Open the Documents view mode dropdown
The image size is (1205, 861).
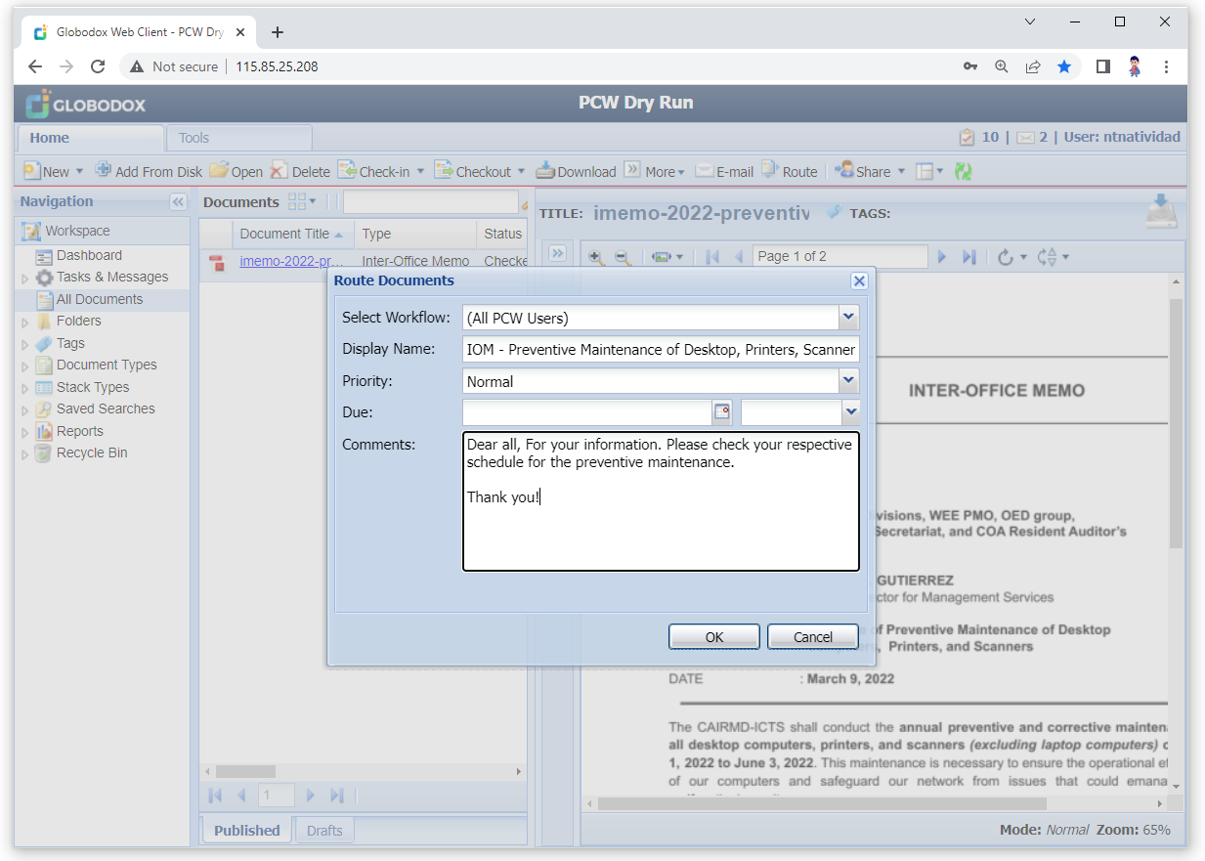tap(302, 201)
